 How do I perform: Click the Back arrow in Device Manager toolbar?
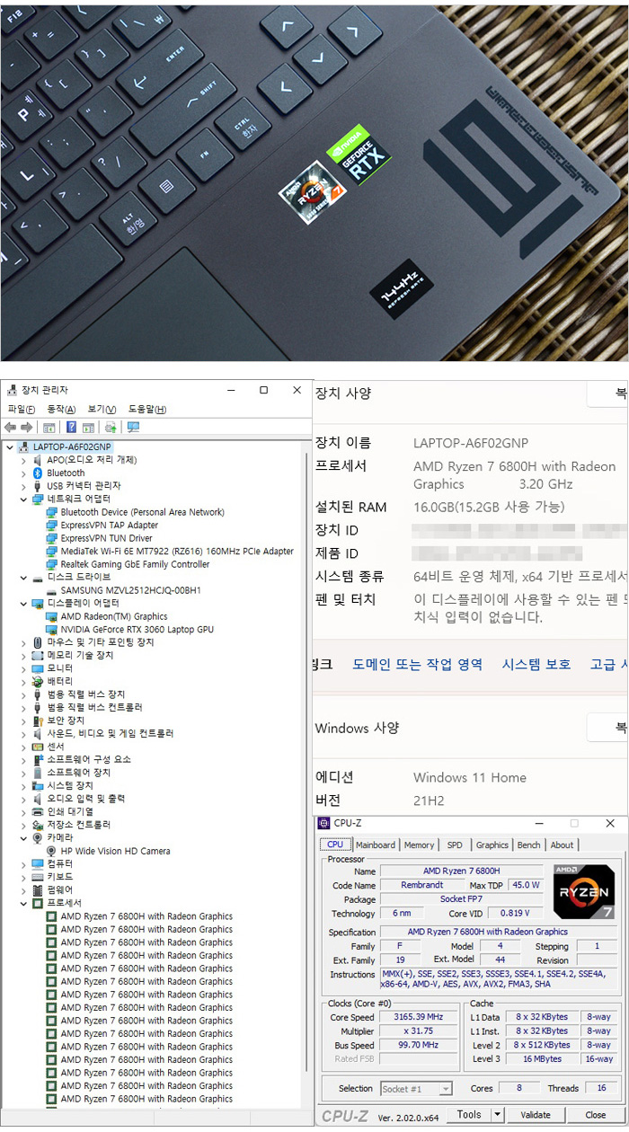click(11, 428)
